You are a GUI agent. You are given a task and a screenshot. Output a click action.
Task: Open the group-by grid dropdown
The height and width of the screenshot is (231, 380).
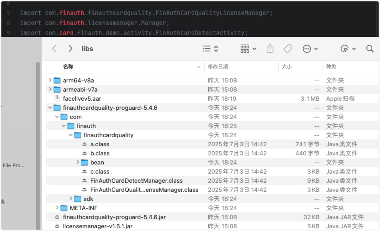248,49
